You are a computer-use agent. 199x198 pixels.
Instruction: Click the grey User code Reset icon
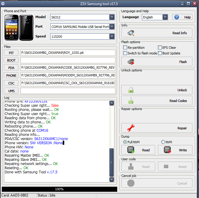166,166
